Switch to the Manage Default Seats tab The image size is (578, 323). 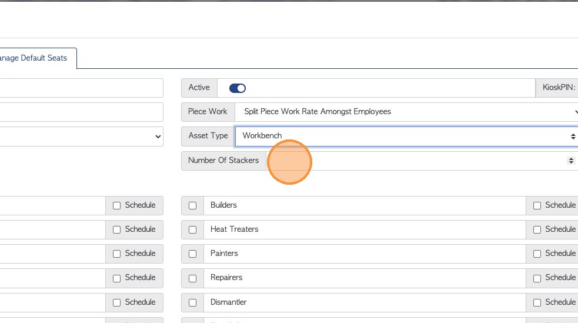35,58
